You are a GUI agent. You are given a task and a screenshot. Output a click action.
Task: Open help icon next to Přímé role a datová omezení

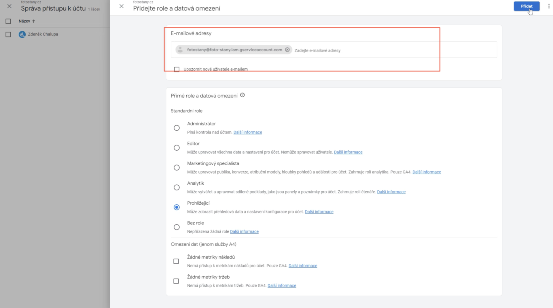coord(243,95)
